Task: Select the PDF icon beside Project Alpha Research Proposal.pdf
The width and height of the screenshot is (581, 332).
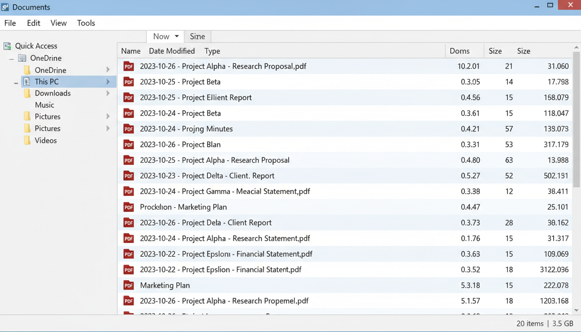Action: coord(128,66)
